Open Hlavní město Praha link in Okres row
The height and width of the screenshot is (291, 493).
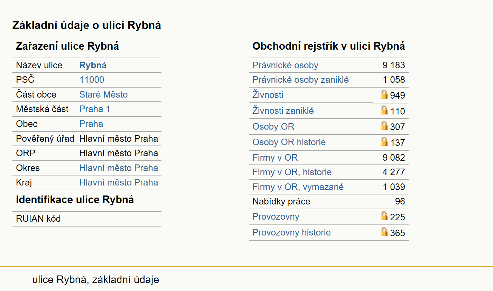click(x=119, y=168)
